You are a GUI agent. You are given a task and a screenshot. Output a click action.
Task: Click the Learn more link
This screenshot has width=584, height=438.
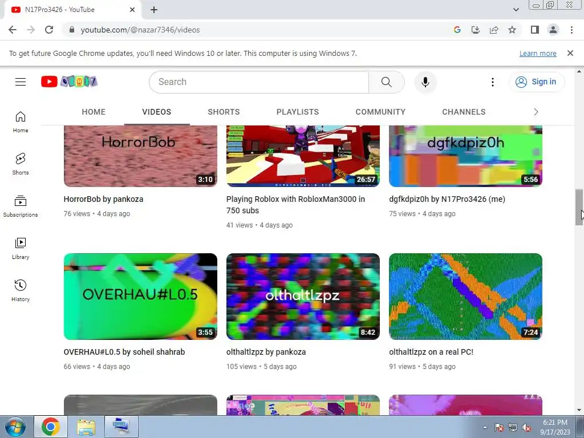click(538, 53)
